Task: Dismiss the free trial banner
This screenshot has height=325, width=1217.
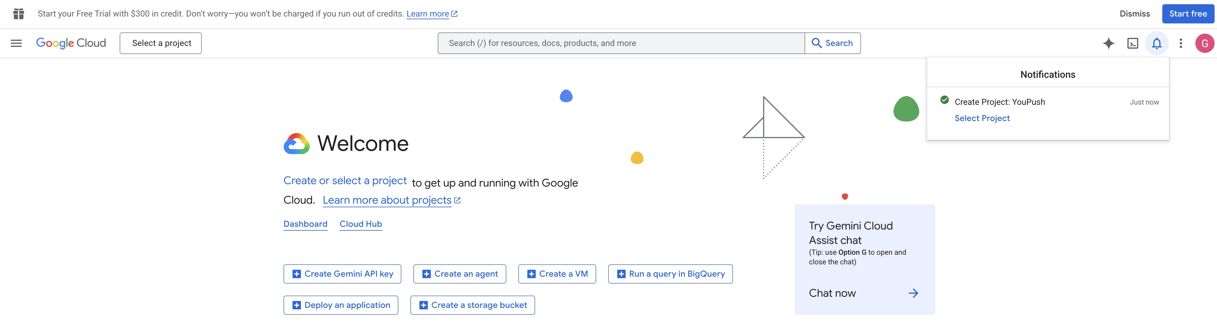Action: coord(1134,14)
